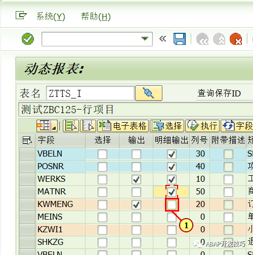This screenshot has width=253, height=255.
Task: Select the VBELN row selector button
Action: [x=27, y=154]
